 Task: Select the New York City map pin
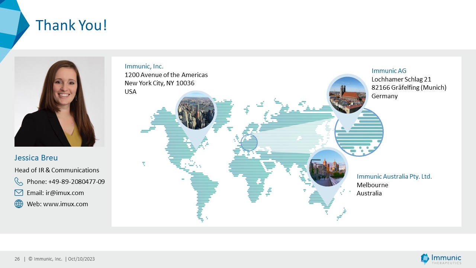pos(196,111)
